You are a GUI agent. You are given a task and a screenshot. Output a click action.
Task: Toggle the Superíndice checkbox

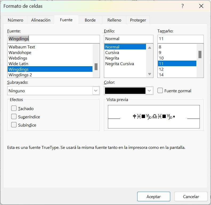coord(14,116)
